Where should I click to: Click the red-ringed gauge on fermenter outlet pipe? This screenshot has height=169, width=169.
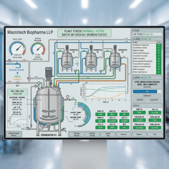click(68, 97)
